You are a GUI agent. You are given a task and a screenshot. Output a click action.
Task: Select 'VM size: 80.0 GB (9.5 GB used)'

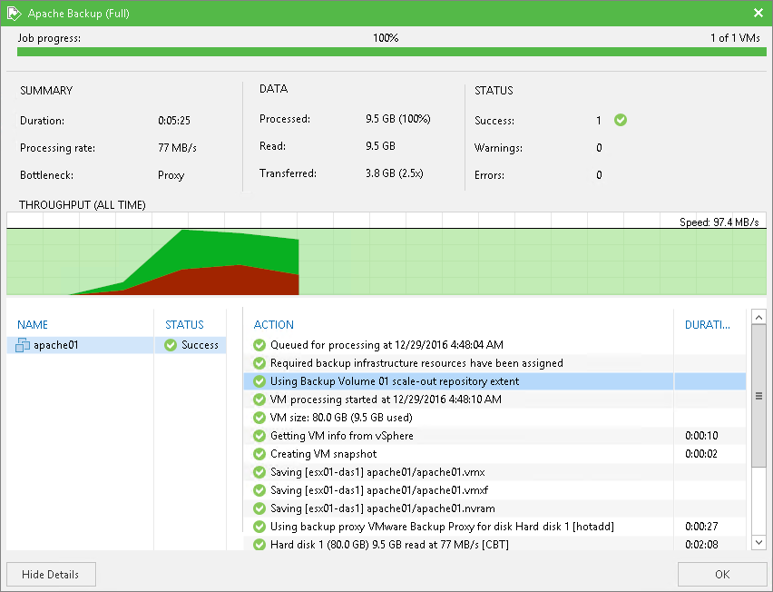tap(341, 418)
